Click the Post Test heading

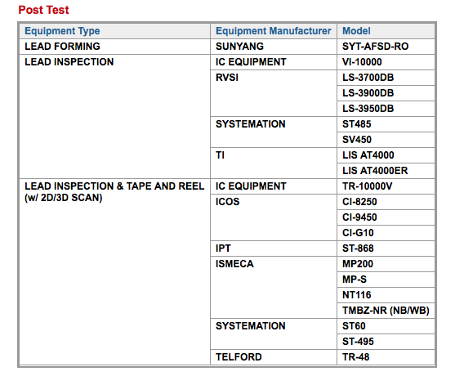tap(43, 10)
